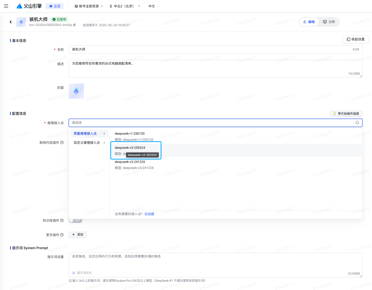Screen dimensions: 372x290
Task: Expand chevron beside 自定义推理接入点
Action: [104, 143]
